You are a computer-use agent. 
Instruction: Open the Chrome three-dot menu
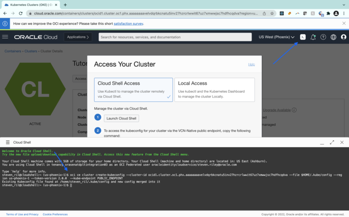(344, 14)
